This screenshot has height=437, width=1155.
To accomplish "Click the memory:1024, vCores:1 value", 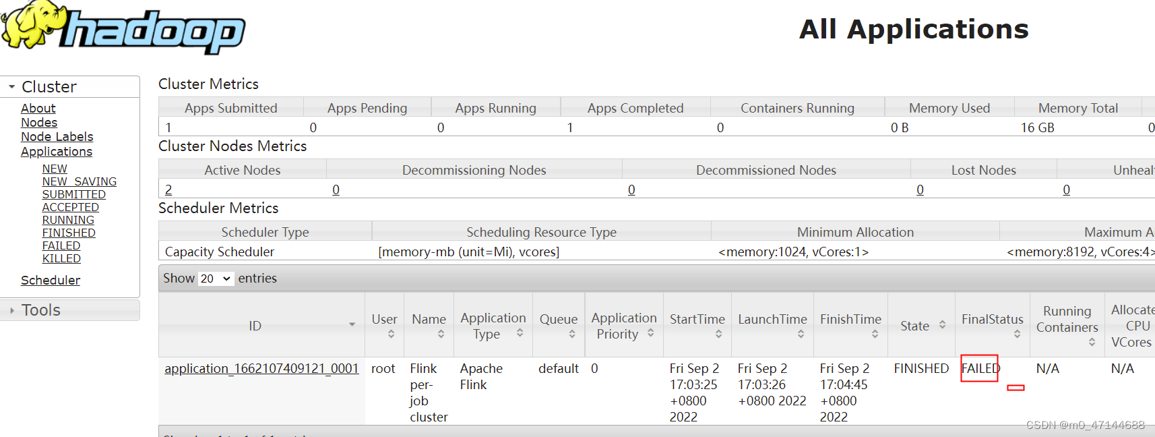I will coord(794,252).
